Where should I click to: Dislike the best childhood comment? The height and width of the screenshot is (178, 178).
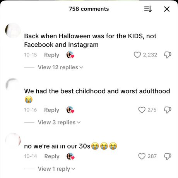168,110
